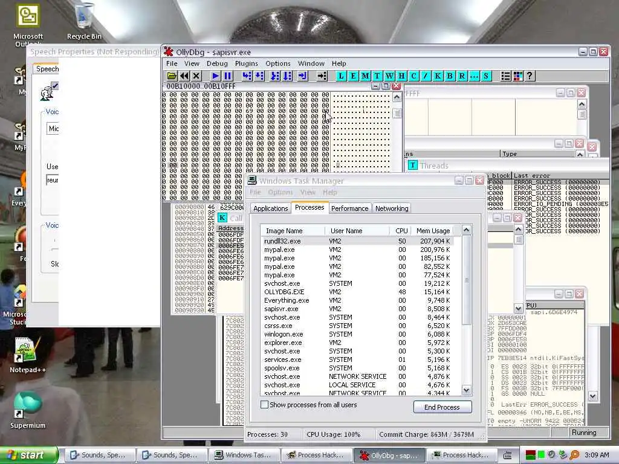Click the Close program X toolbar icon
Screen dimensions: 619x464
point(196,76)
